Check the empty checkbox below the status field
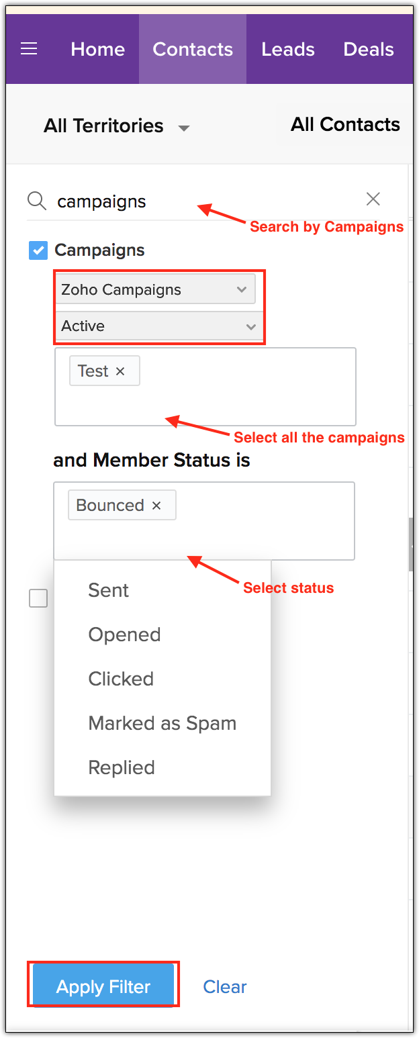 [38, 598]
